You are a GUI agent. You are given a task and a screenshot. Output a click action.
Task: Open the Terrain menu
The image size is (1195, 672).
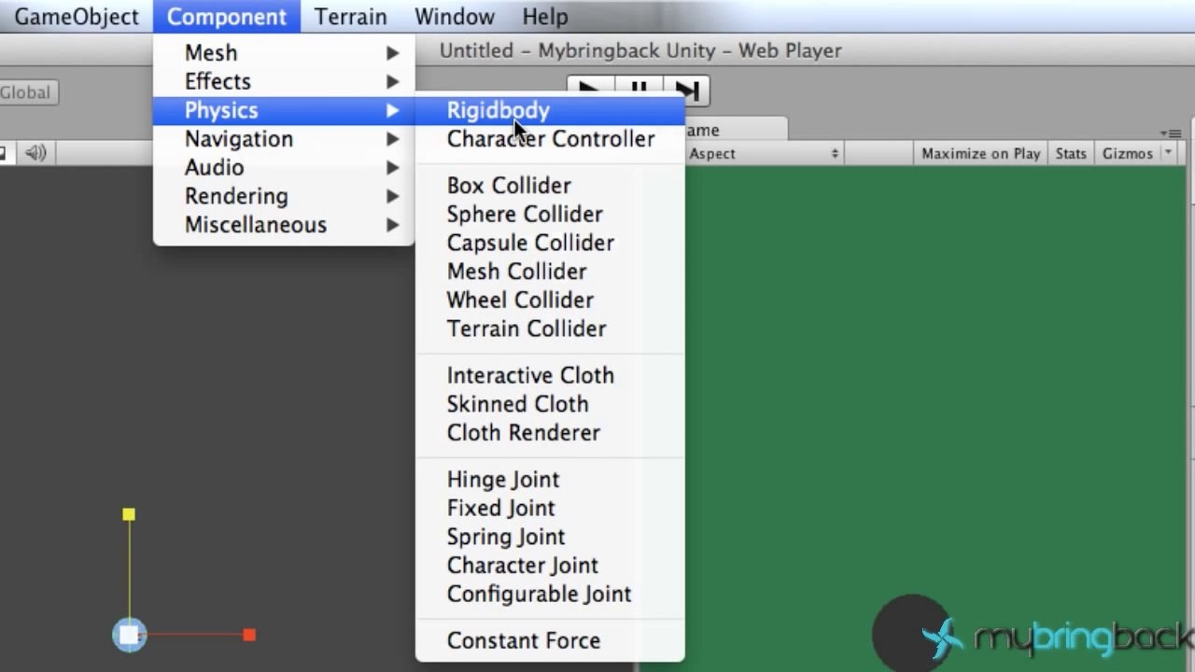tap(350, 17)
